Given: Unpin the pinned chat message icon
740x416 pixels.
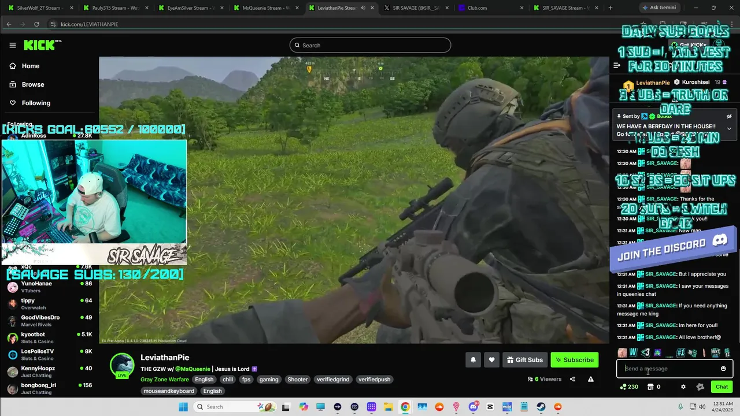Looking at the screenshot, I should coord(729,116).
